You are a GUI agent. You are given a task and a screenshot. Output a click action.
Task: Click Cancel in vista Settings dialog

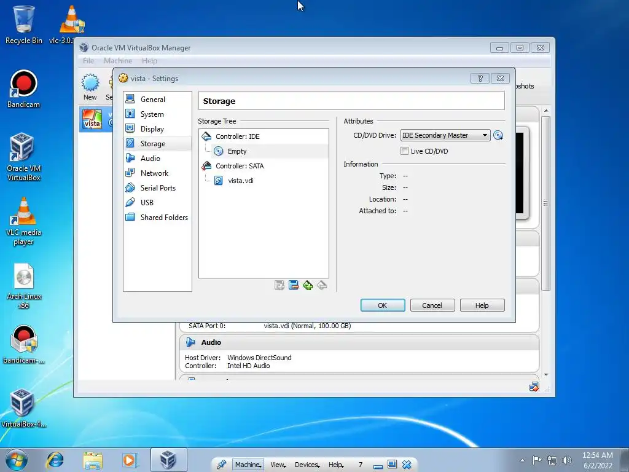click(x=432, y=305)
